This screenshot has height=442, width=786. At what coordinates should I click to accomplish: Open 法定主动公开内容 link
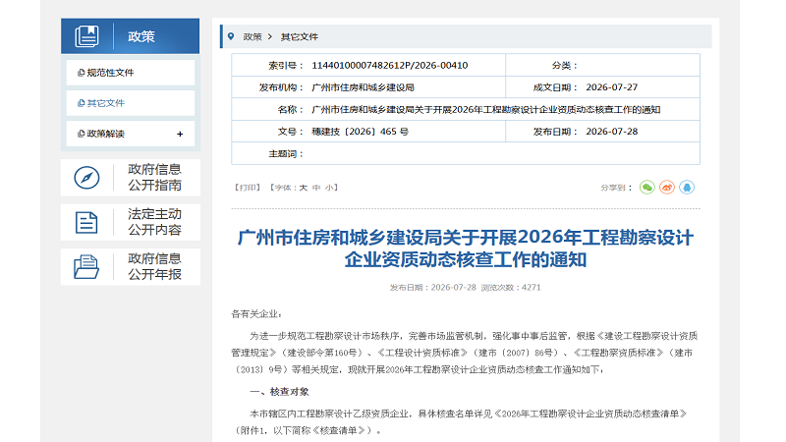(x=154, y=222)
